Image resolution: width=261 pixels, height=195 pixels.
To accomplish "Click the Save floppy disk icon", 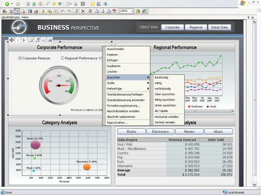I will (30, 11).
